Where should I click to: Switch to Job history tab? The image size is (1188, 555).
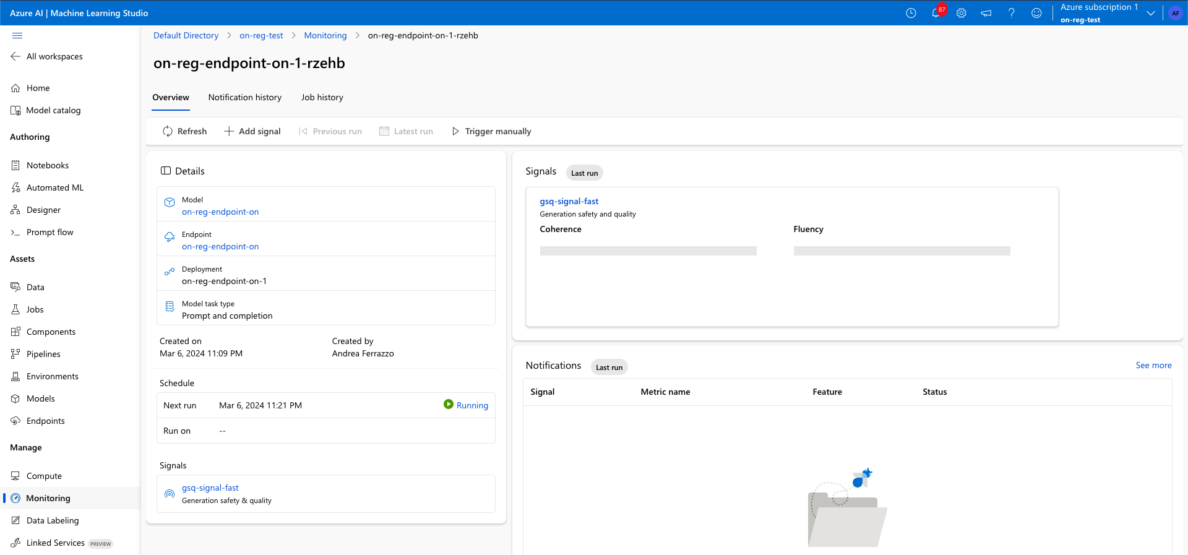pos(322,97)
